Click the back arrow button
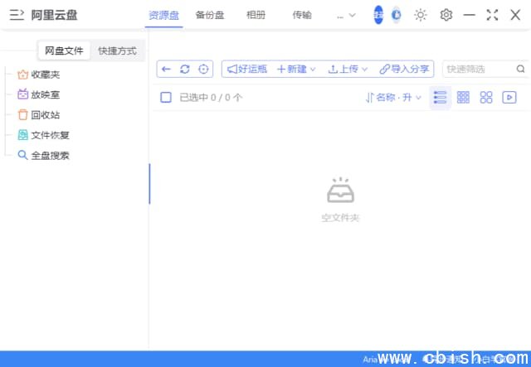 pyautogui.click(x=166, y=69)
